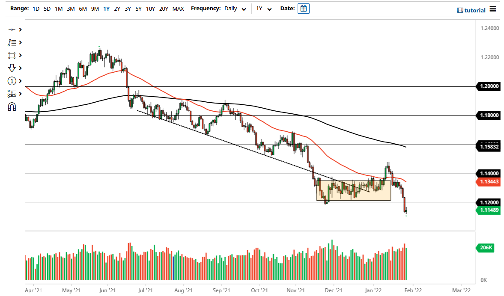Select the 1D range option

36,9
